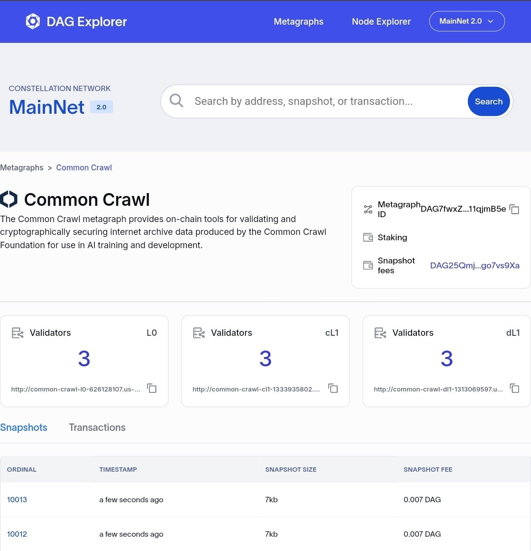Click the http://common-crawl-cl1-1333935802 URL text
531x551 pixels.
coord(256,389)
